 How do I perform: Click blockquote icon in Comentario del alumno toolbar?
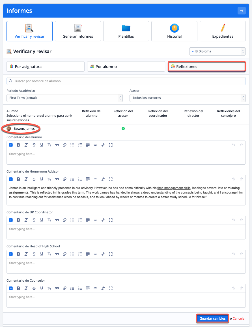tap(57, 145)
